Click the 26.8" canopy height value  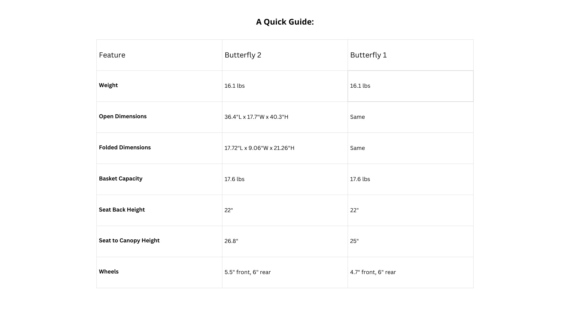coord(231,241)
